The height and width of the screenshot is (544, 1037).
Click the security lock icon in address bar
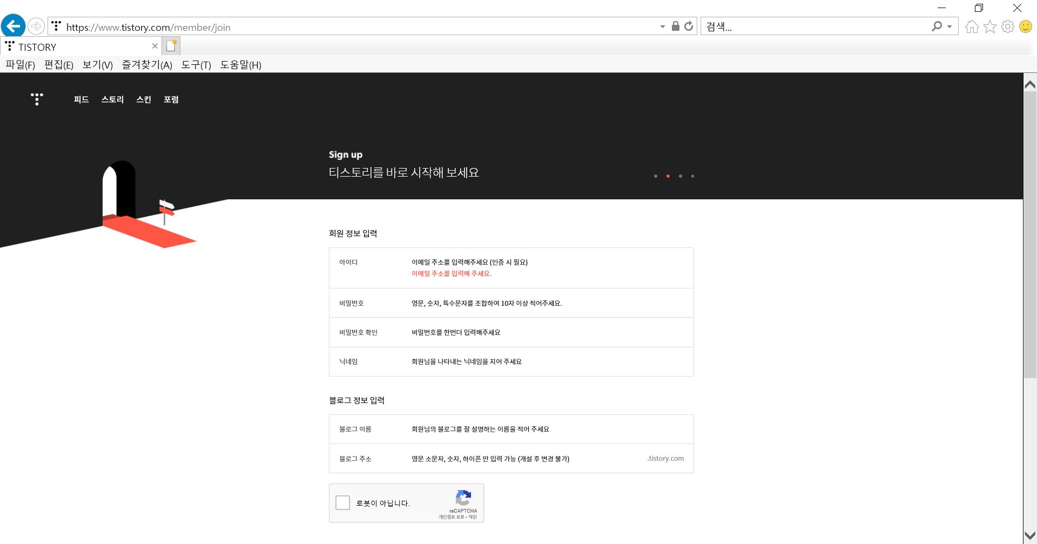coord(675,26)
